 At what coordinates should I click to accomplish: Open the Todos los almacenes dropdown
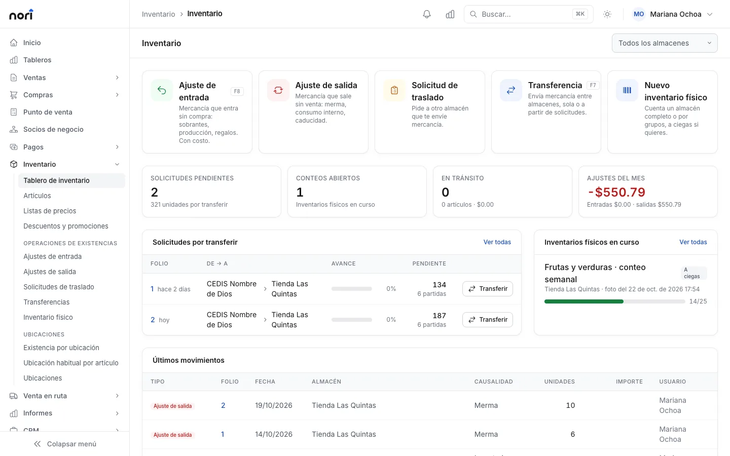pyautogui.click(x=665, y=43)
